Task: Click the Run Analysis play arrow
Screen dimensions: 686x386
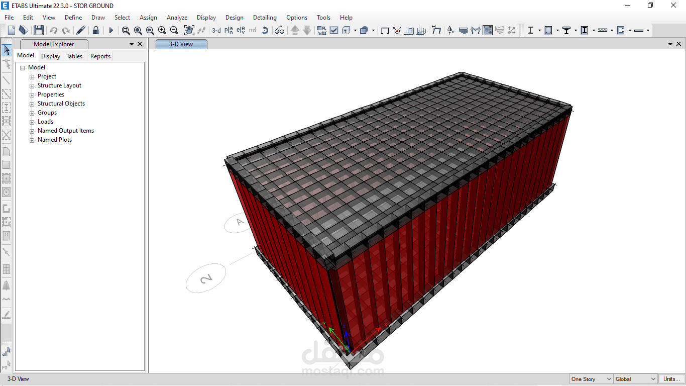Action: click(111, 30)
